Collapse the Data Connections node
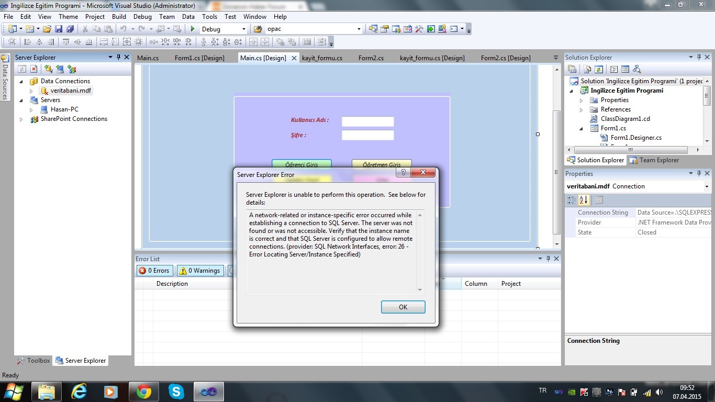 21,81
